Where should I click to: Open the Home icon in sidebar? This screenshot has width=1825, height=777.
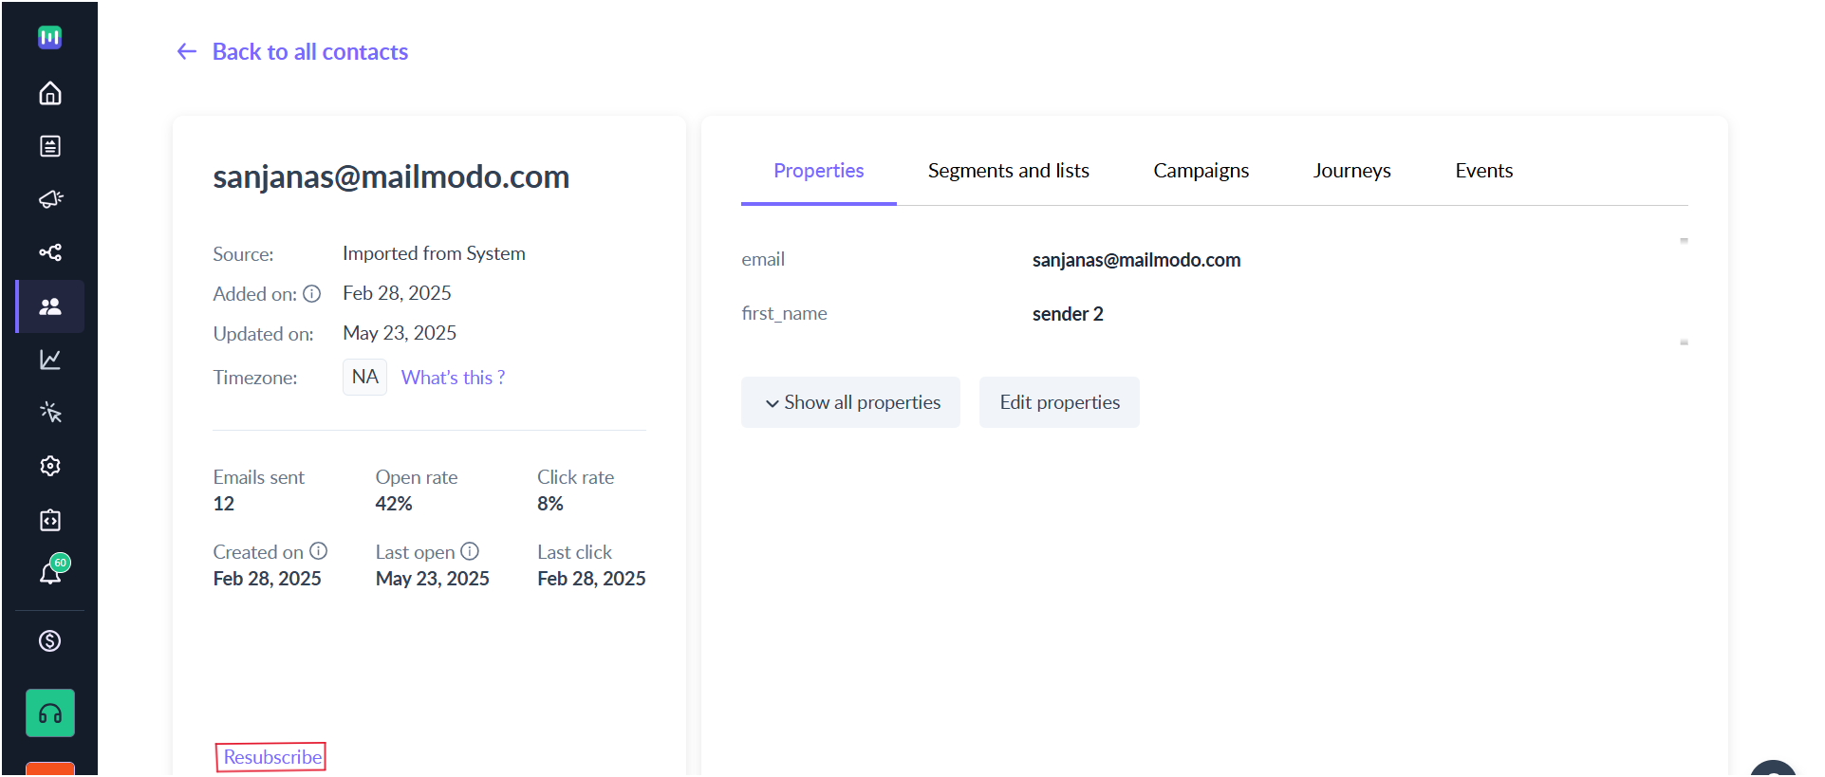(x=50, y=93)
